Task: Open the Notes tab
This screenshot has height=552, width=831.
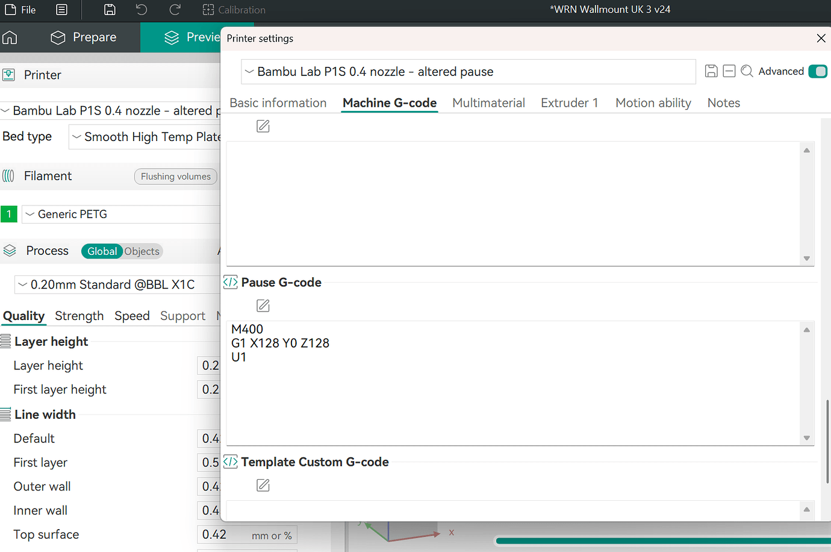Action: pos(724,103)
